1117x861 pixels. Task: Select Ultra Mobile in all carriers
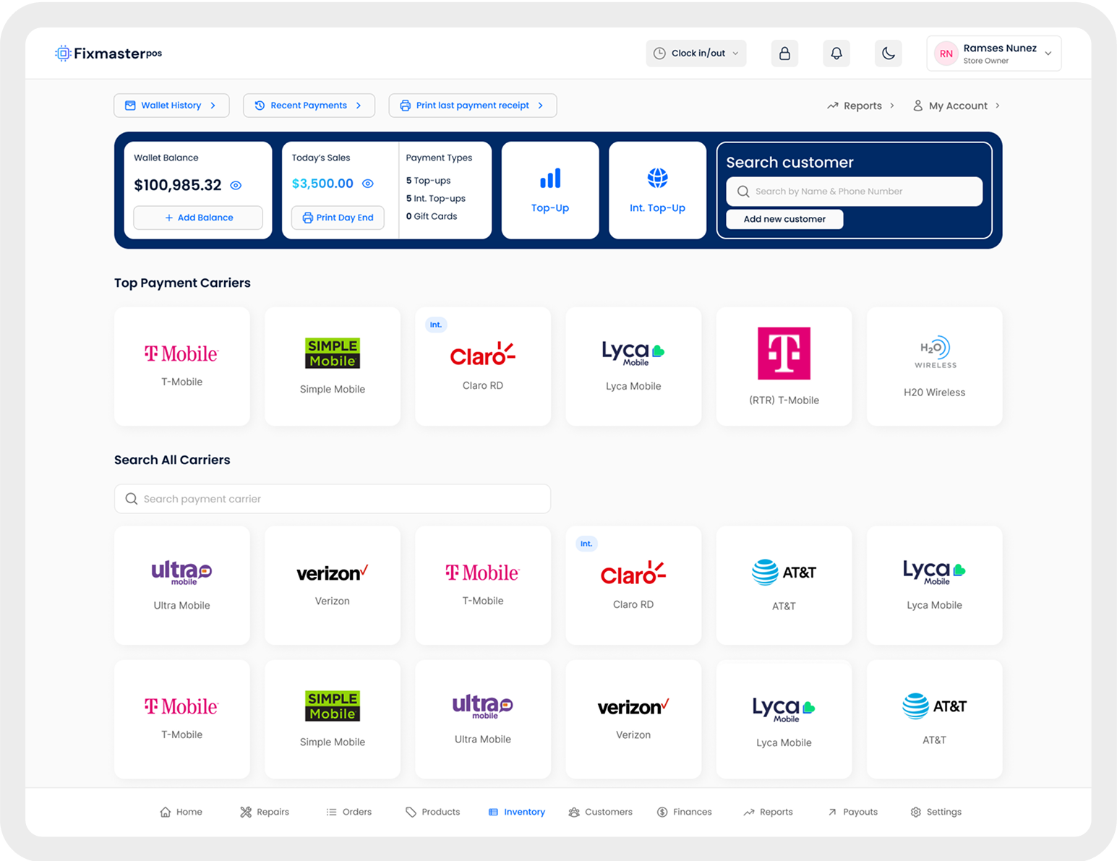click(x=182, y=585)
